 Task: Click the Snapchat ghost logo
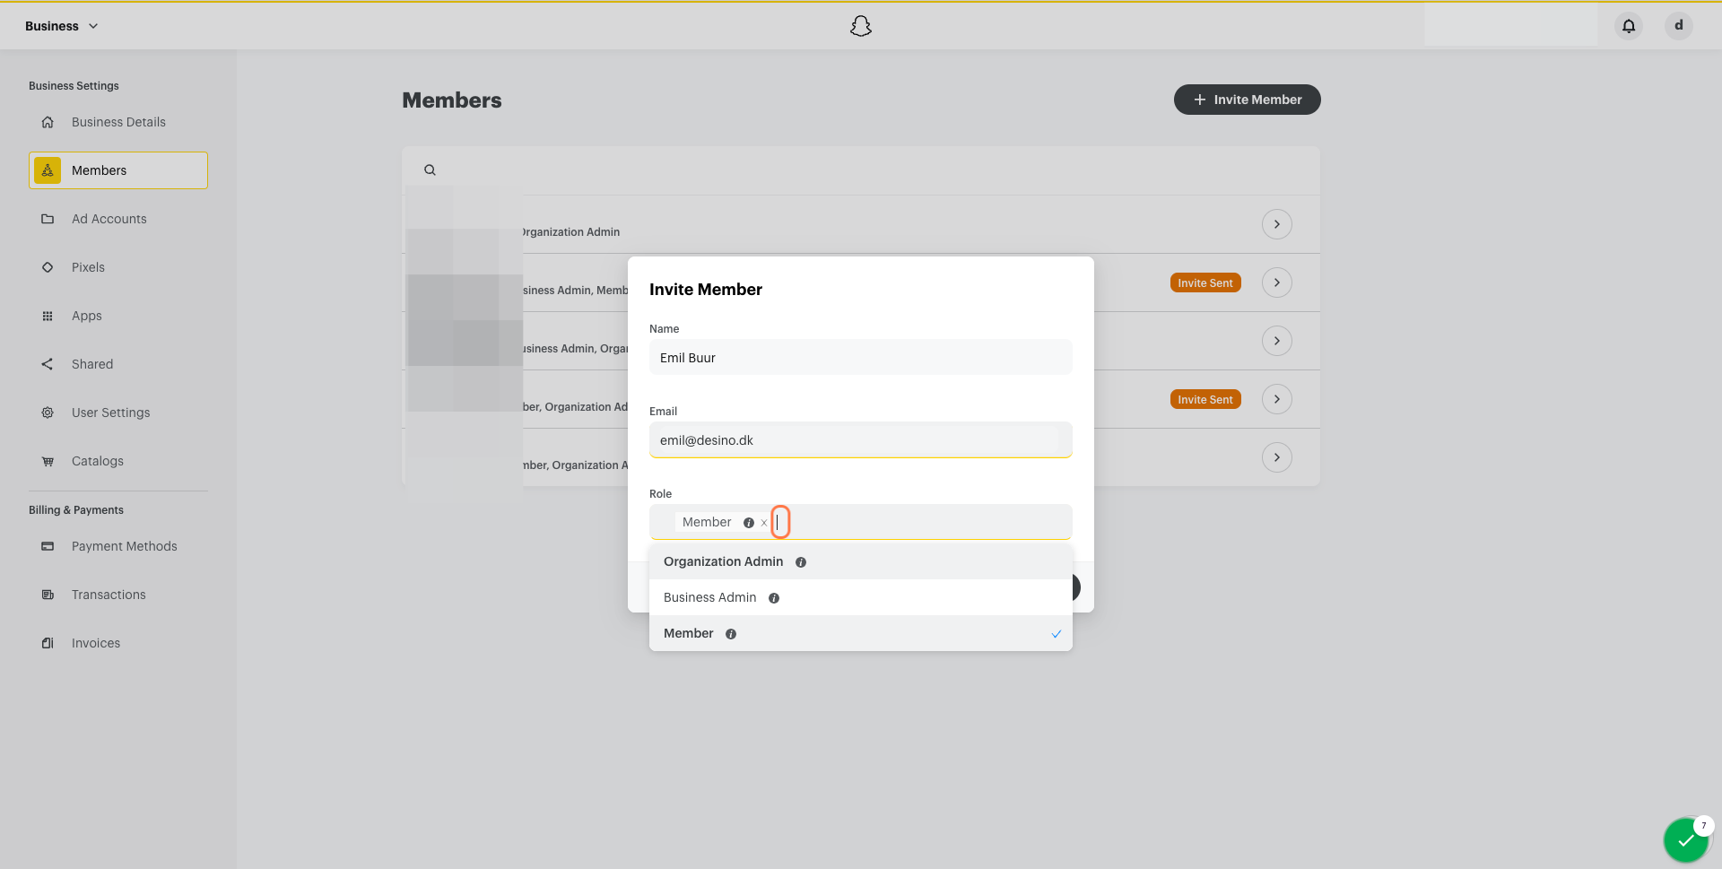861,26
